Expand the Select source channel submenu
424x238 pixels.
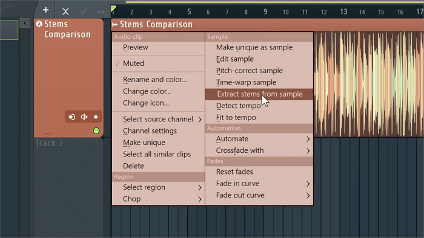[x=158, y=119]
